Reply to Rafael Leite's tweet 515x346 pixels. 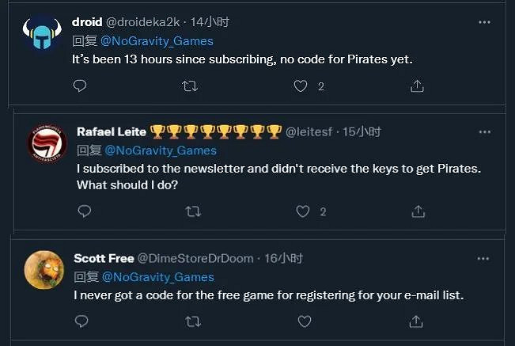point(84,211)
